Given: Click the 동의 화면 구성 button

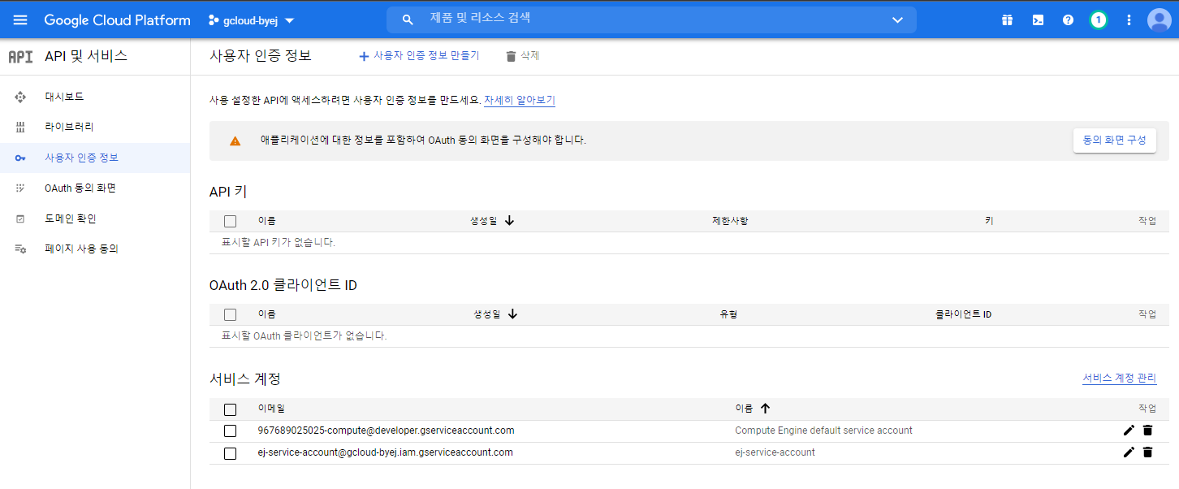Looking at the screenshot, I should 1114,140.
